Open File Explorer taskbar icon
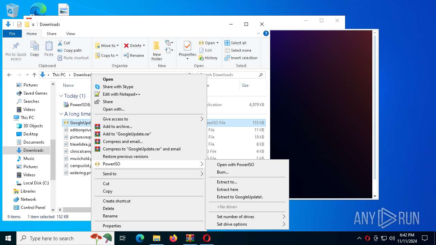Viewport: 436px width, 245px height. click(x=156, y=238)
